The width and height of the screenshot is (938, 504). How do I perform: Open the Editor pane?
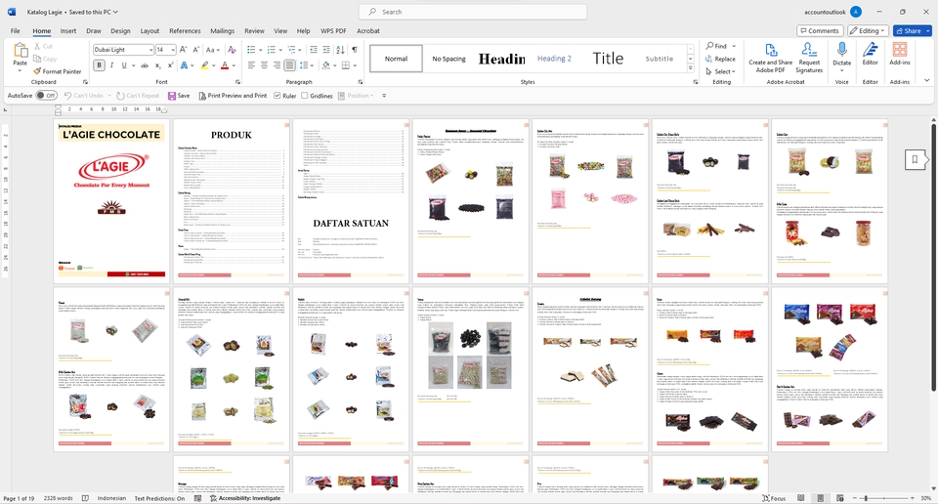pyautogui.click(x=870, y=54)
